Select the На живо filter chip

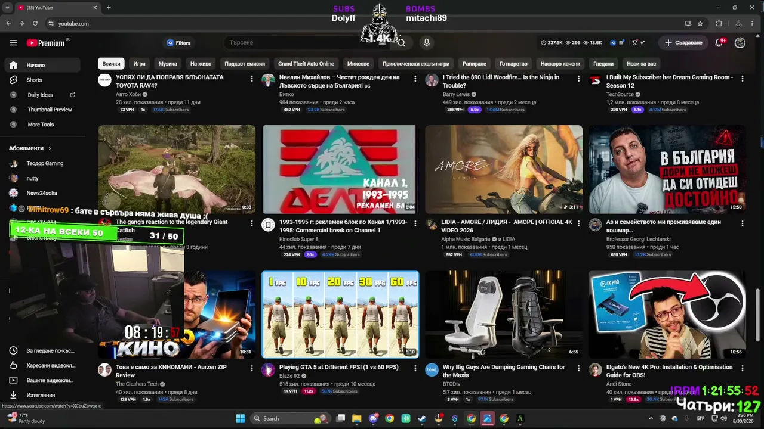coord(201,64)
